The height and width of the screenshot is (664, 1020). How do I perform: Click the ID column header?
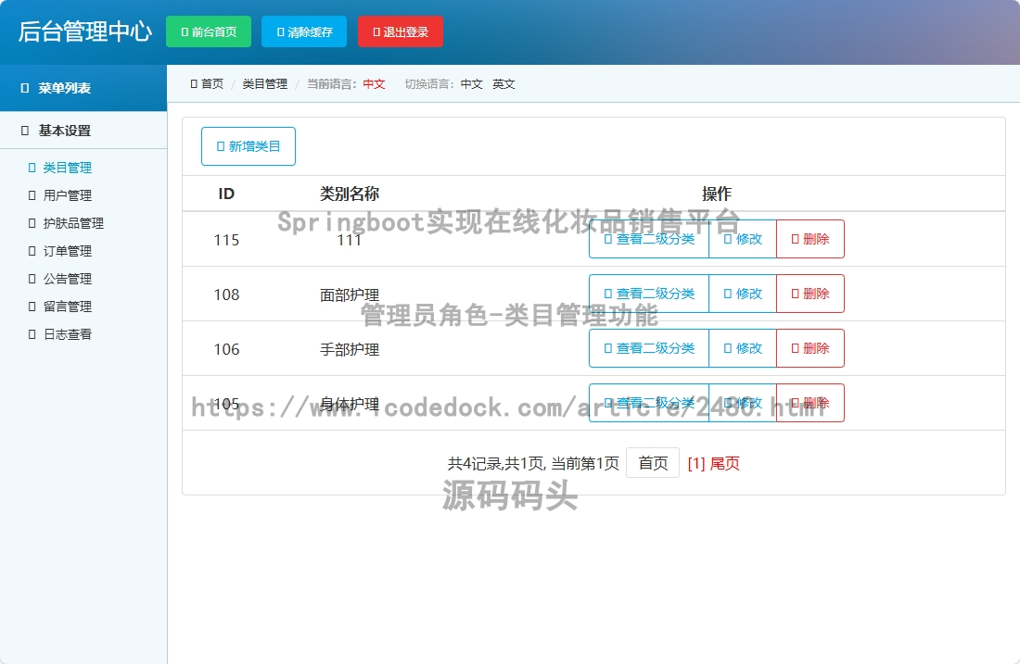(226, 194)
